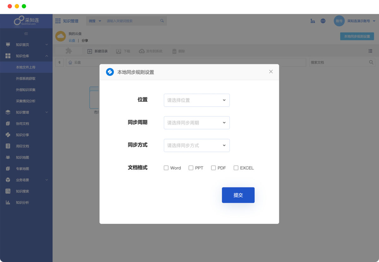Click 发布到系统 in the toolbar
The height and width of the screenshot is (262, 379).
(x=151, y=51)
